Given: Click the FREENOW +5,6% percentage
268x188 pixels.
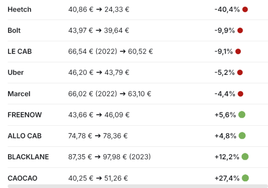Looking at the screenshot, I should coord(225,115).
